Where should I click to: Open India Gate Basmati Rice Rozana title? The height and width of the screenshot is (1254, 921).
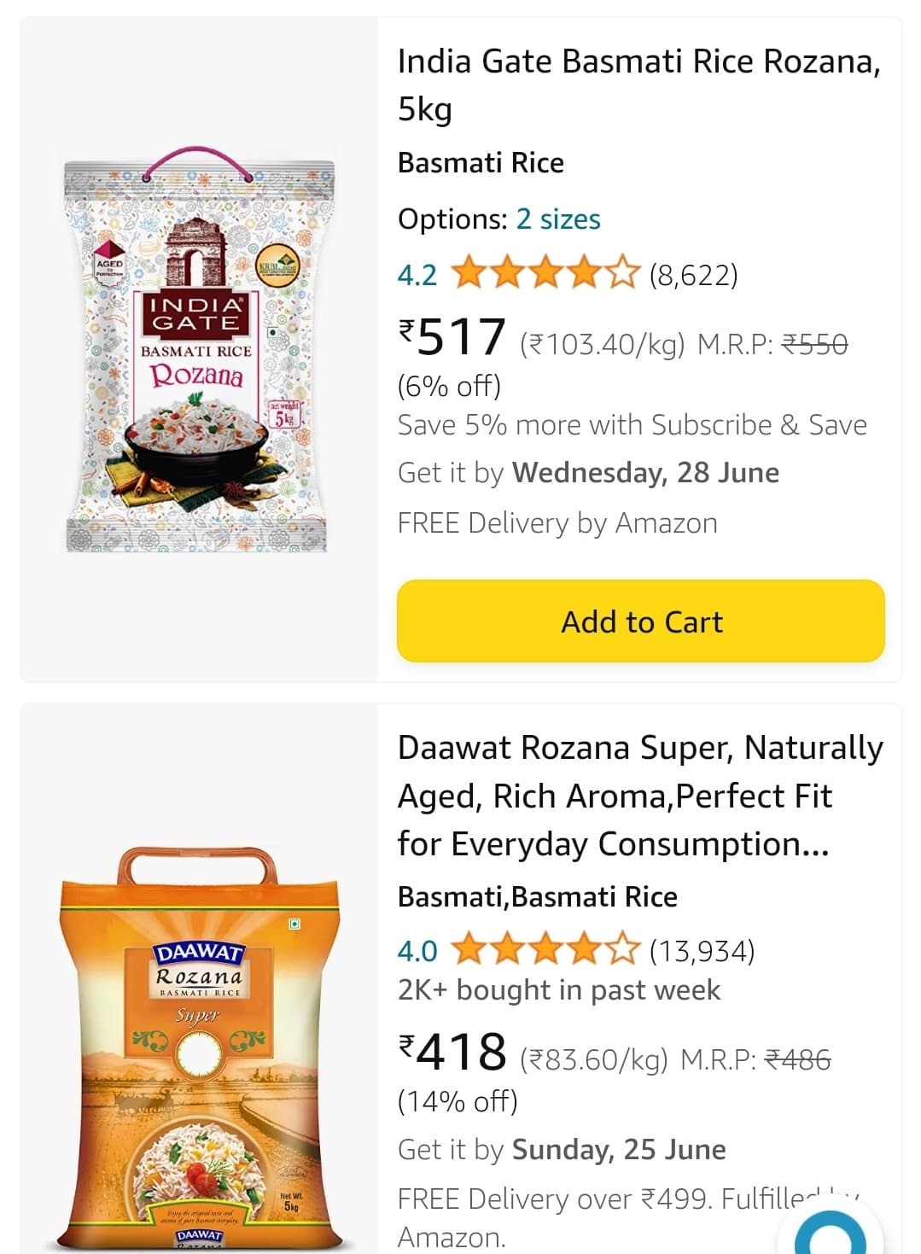coord(638,85)
